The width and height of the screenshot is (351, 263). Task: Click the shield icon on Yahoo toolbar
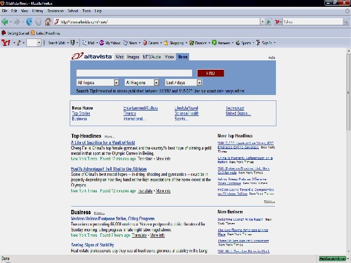point(73,42)
